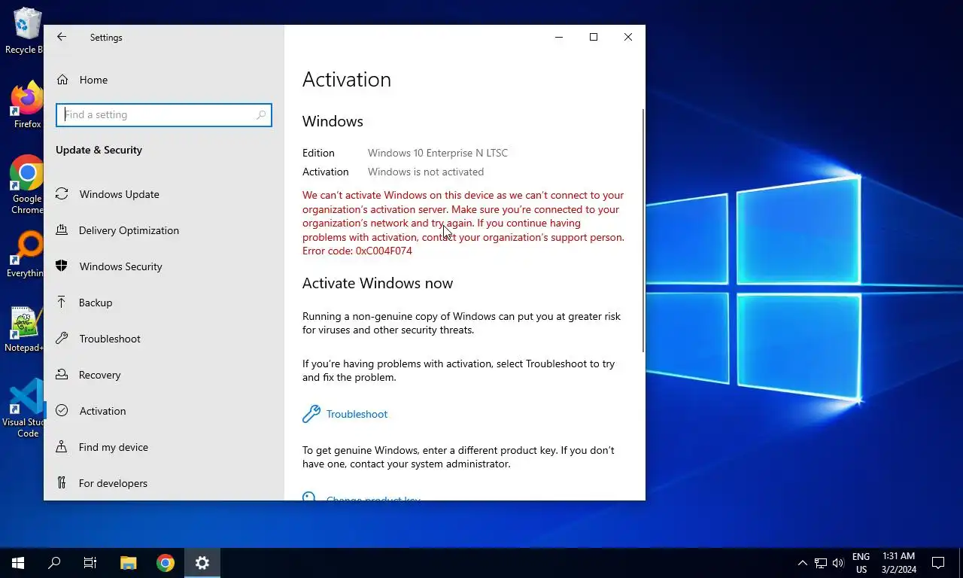This screenshot has width=963, height=578.
Task: Click the network icon in system tray
Action: tap(821, 563)
